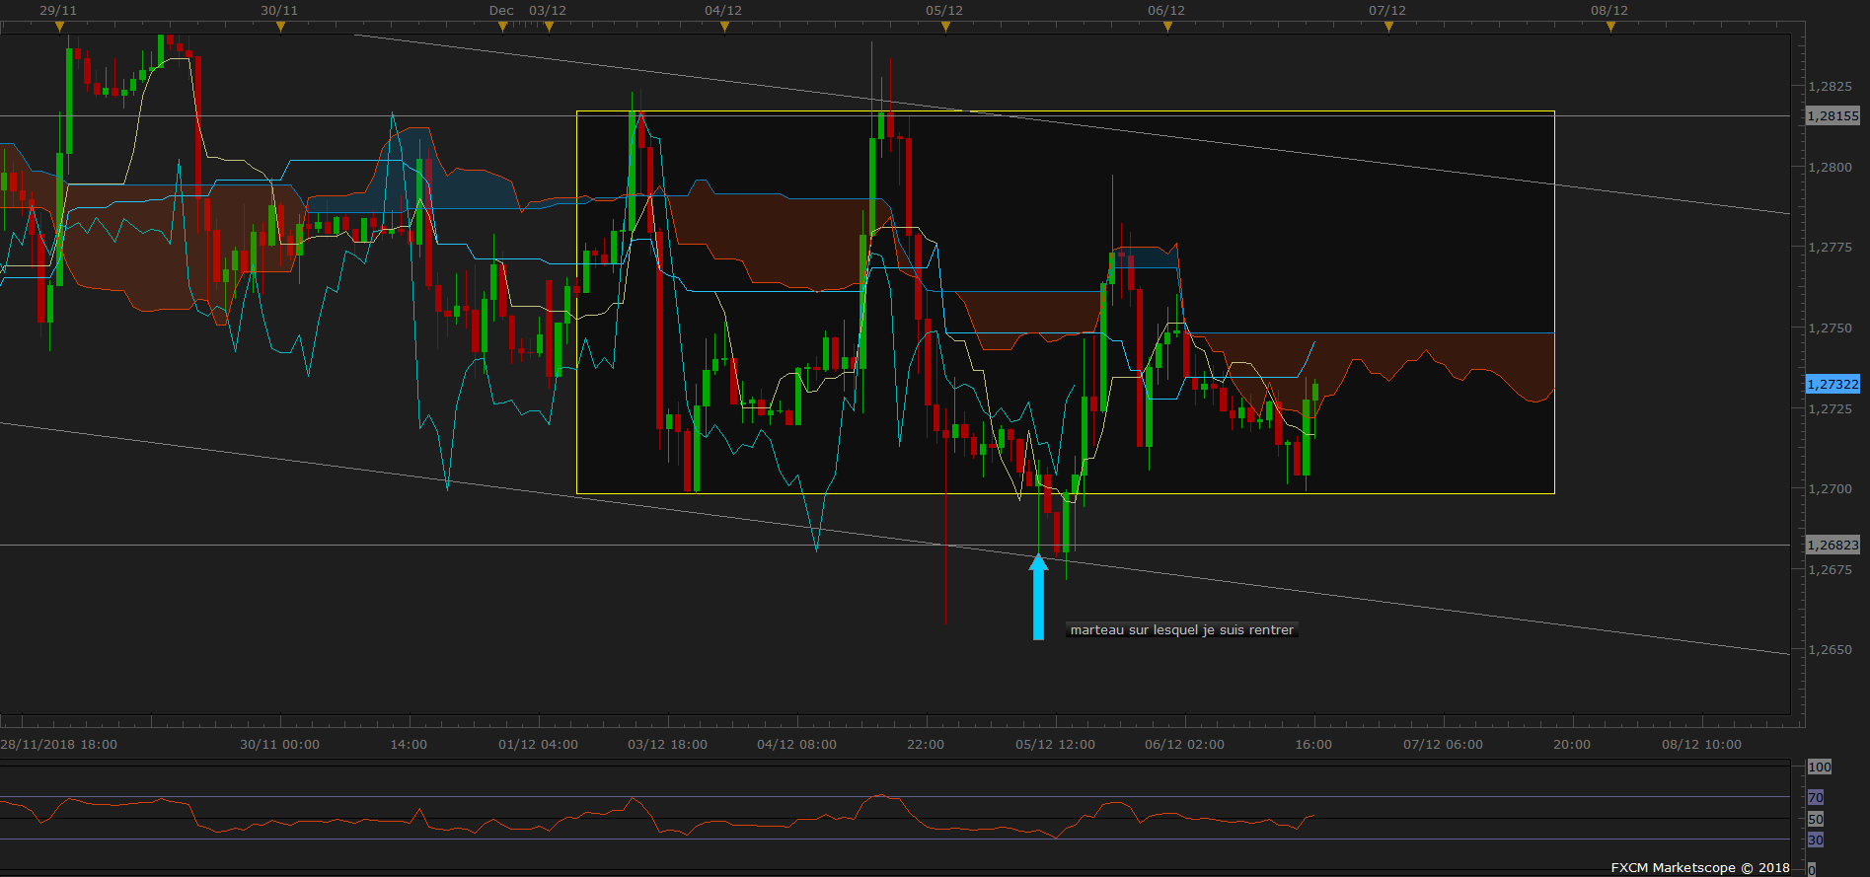This screenshot has width=1870, height=877.
Task: Click the 1,2725 price axis label
Action: click(1831, 408)
